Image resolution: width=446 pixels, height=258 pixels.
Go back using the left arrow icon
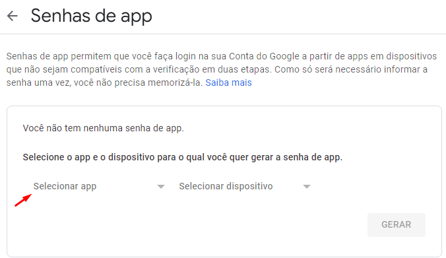(x=13, y=16)
